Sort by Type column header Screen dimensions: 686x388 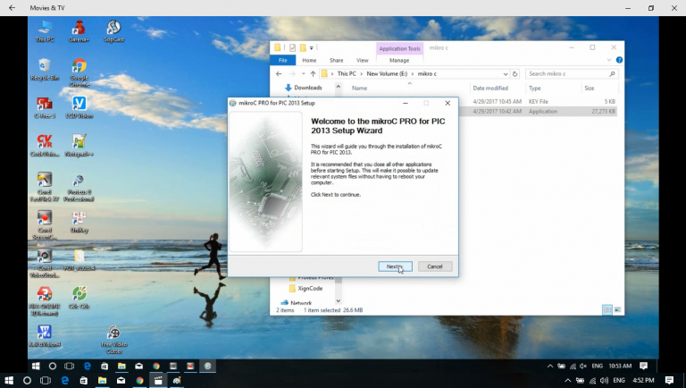(535, 88)
